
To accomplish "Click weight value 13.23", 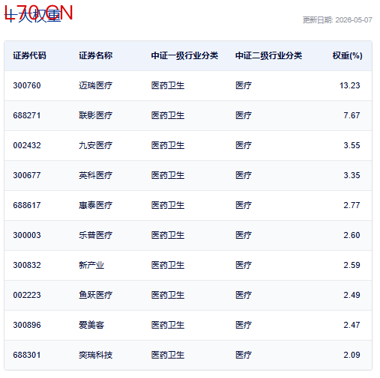I will pyautogui.click(x=350, y=85).
